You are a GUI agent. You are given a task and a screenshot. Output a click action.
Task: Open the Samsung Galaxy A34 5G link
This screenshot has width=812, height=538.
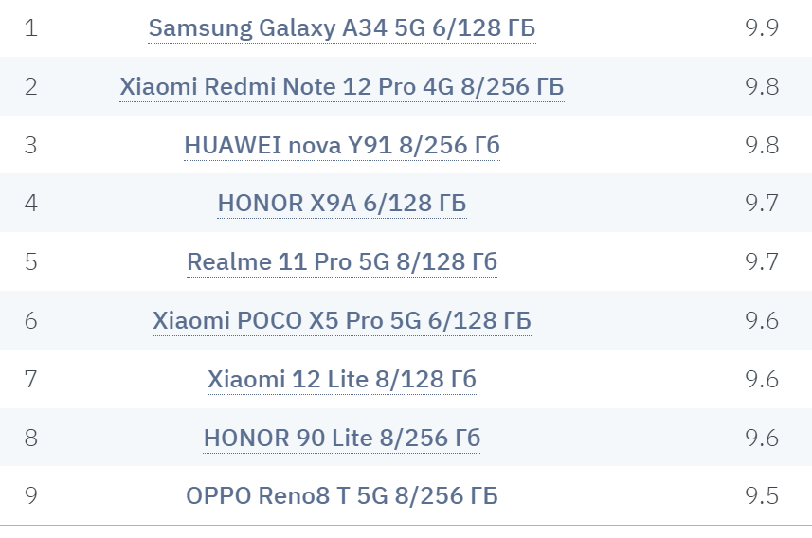[342, 28]
